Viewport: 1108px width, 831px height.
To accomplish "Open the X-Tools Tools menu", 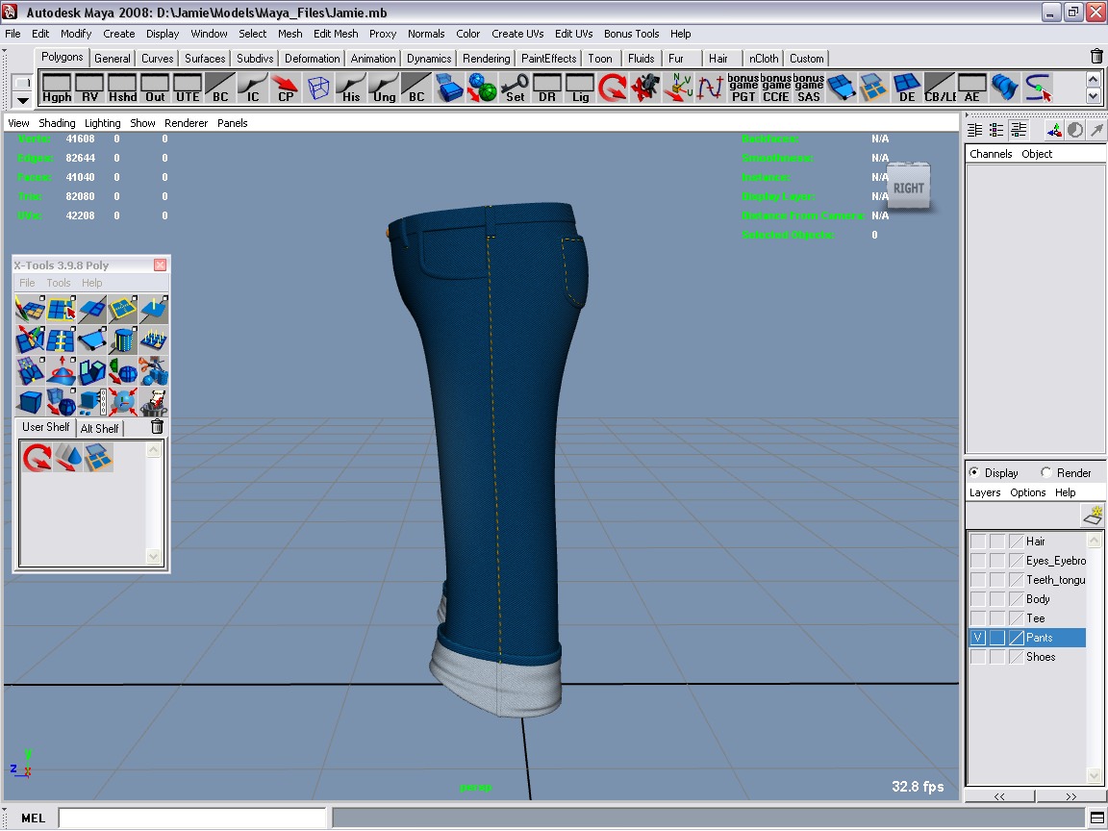I will pos(59,283).
